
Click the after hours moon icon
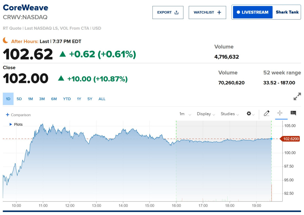coord(6,40)
